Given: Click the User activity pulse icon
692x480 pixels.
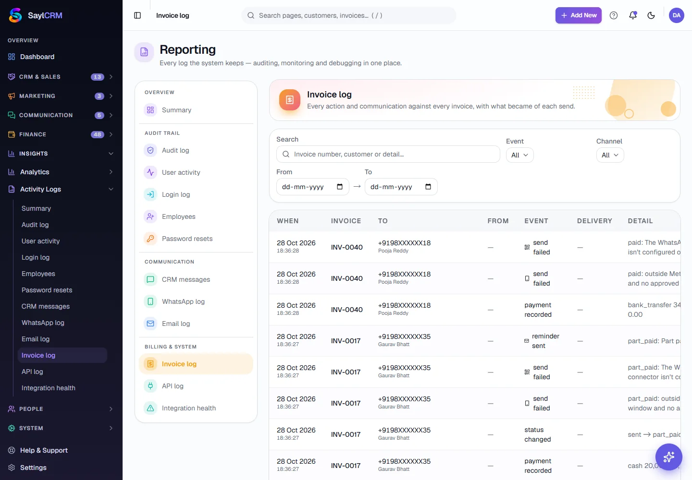Looking at the screenshot, I should click(x=150, y=172).
